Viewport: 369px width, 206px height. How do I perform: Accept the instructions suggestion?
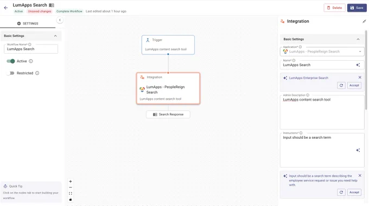pyautogui.click(x=354, y=192)
